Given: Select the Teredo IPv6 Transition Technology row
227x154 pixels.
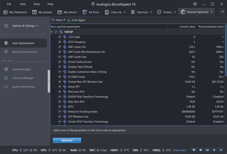Looking at the screenshot, I should point(137,122).
